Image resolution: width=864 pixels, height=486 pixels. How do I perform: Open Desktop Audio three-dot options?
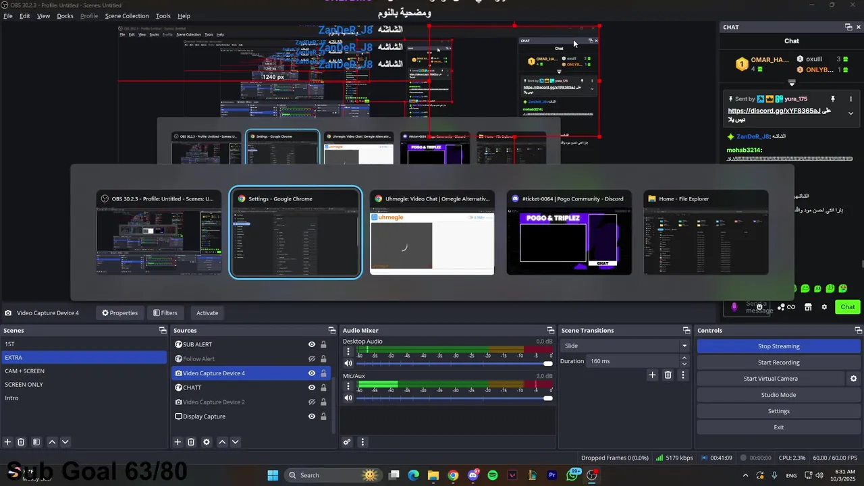(348, 352)
